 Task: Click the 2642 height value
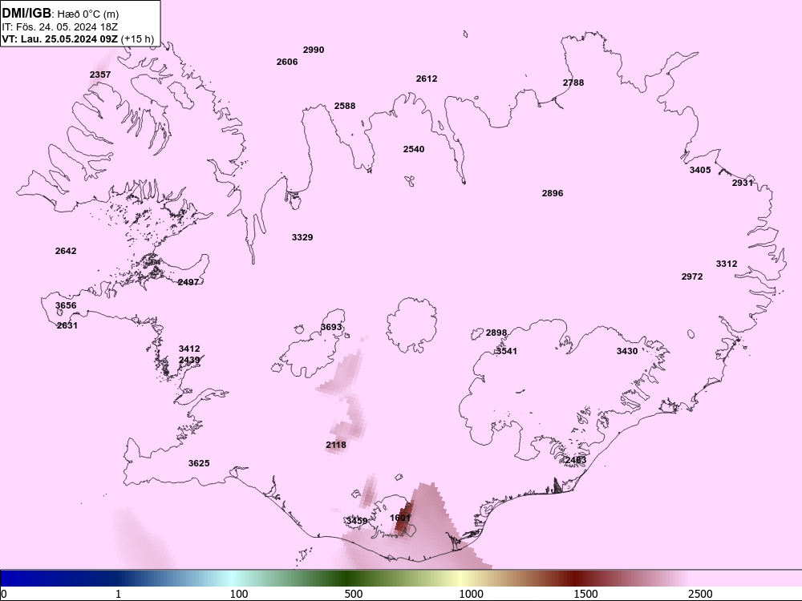[x=66, y=251]
